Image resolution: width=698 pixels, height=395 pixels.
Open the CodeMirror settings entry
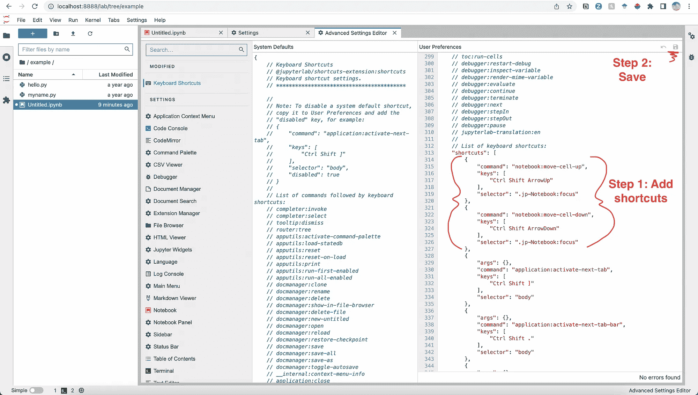pyautogui.click(x=167, y=140)
